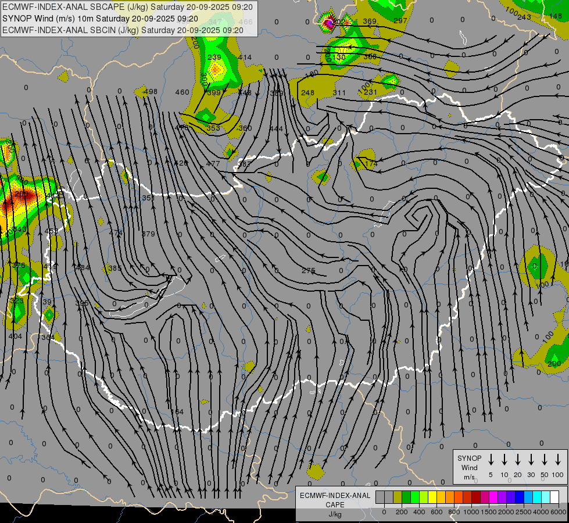Click the map value 297
The width and height of the screenshot is (569, 523).
(400, 21)
